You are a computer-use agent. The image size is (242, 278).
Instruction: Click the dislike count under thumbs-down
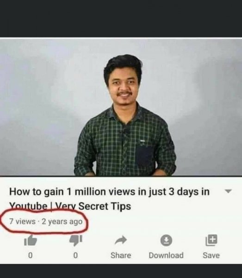(75, 255)
